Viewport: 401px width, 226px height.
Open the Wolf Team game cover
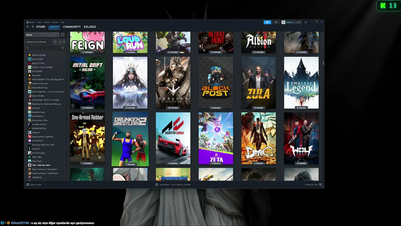301,138
